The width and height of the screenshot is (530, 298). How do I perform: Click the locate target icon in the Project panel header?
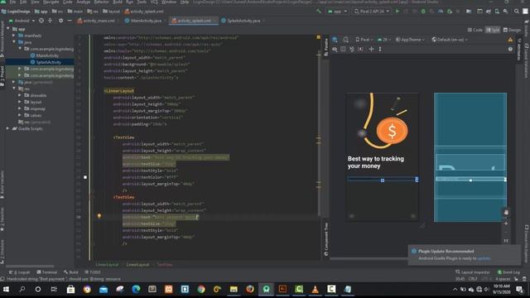pos(41,21)
